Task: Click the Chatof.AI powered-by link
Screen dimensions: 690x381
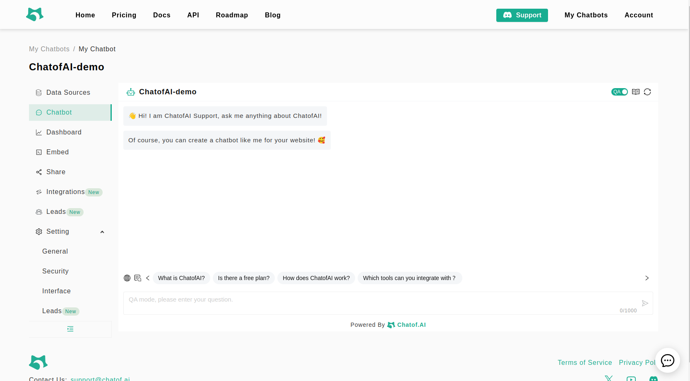Action: (406, 325)
